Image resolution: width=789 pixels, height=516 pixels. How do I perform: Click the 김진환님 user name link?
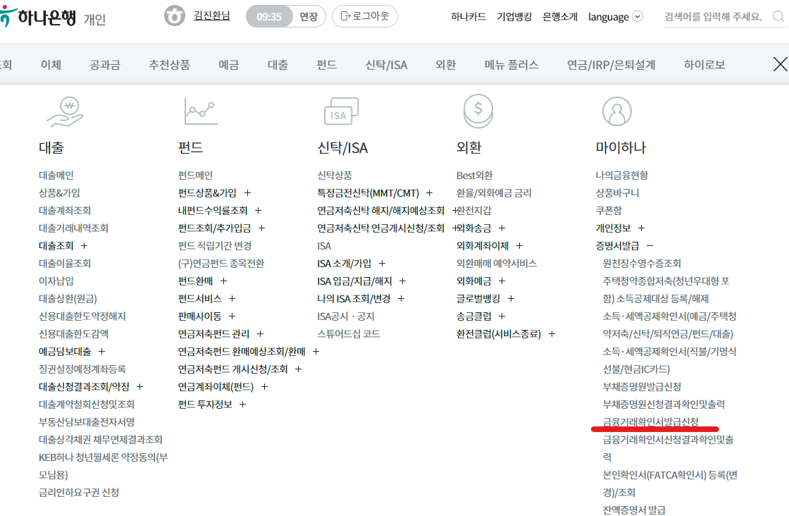point(212,16)
